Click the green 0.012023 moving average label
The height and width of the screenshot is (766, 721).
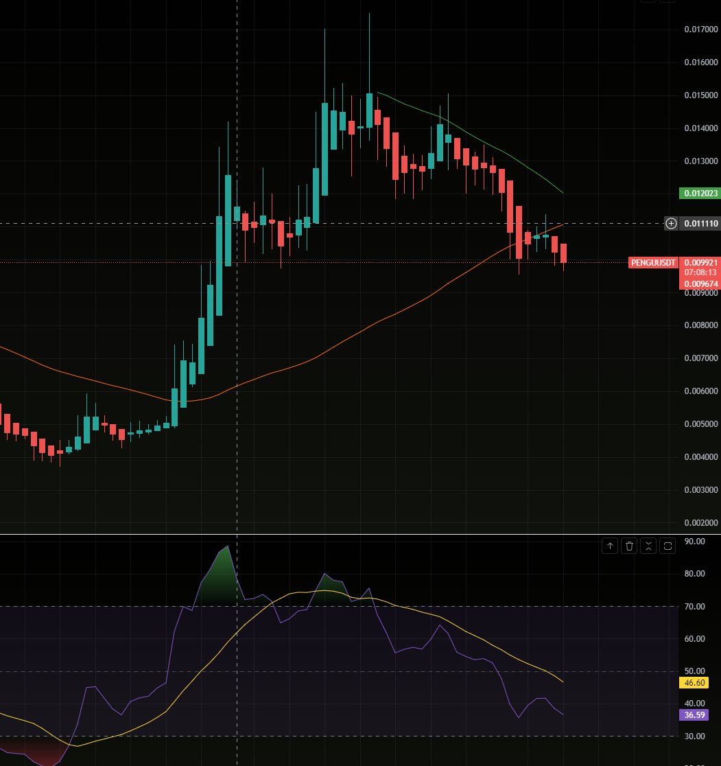pos(700,194)
